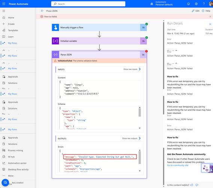
Task: Click the thumbs up helpful icon
Action: [192, 185]
